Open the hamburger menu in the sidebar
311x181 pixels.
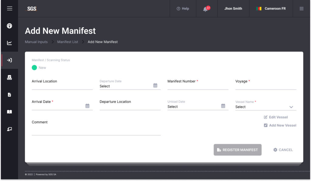(x=9, y=8)
